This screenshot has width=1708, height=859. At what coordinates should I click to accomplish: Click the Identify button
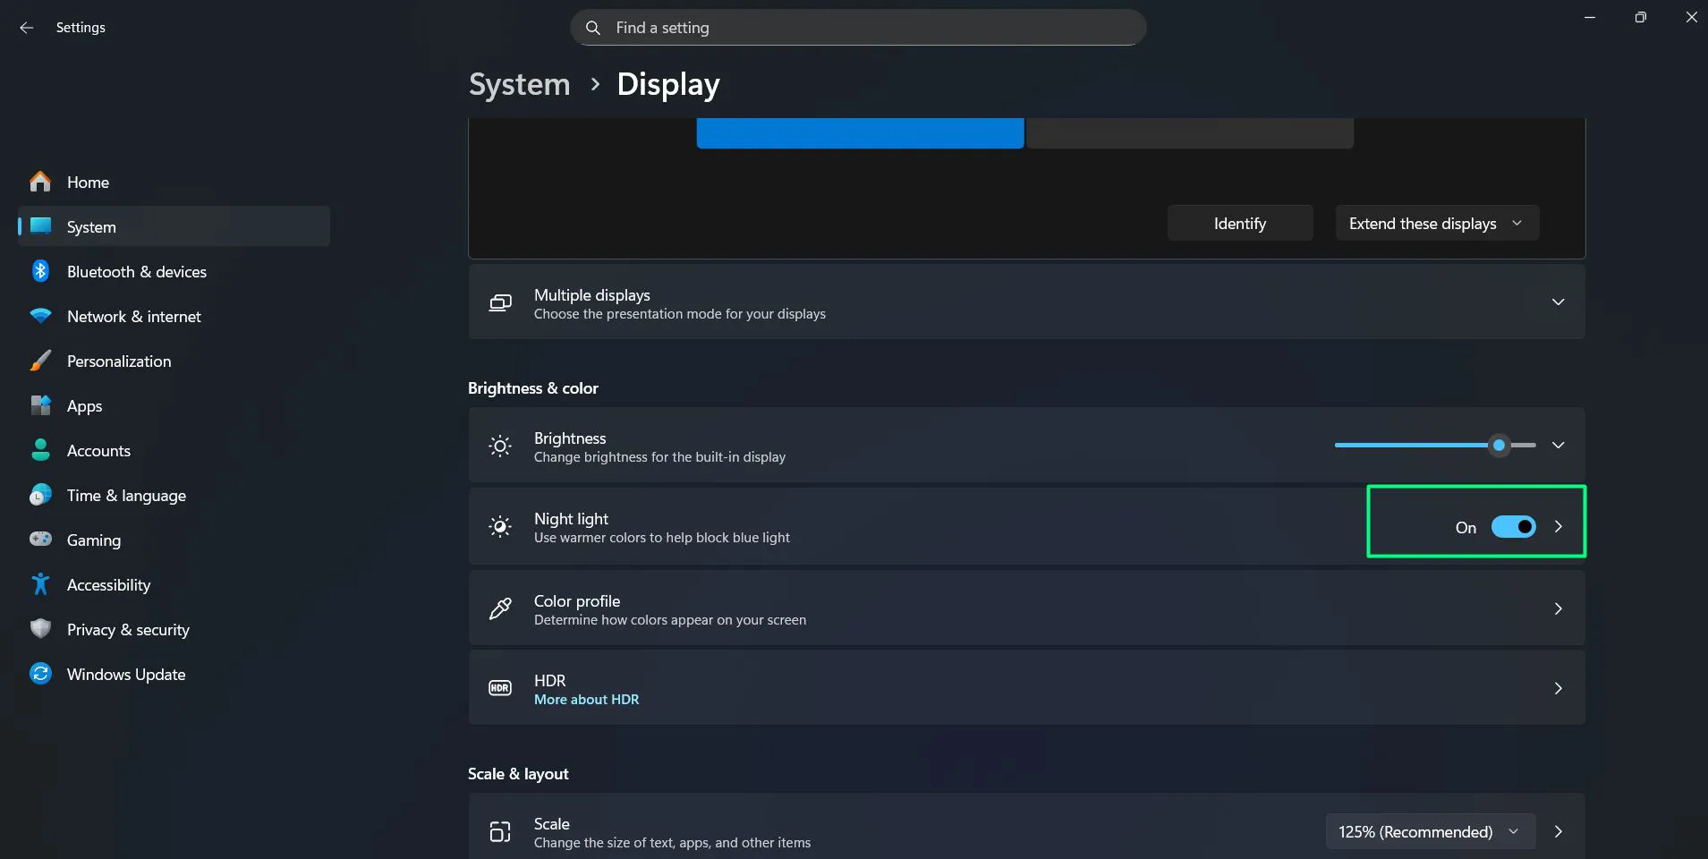[x=1239, y=223]
